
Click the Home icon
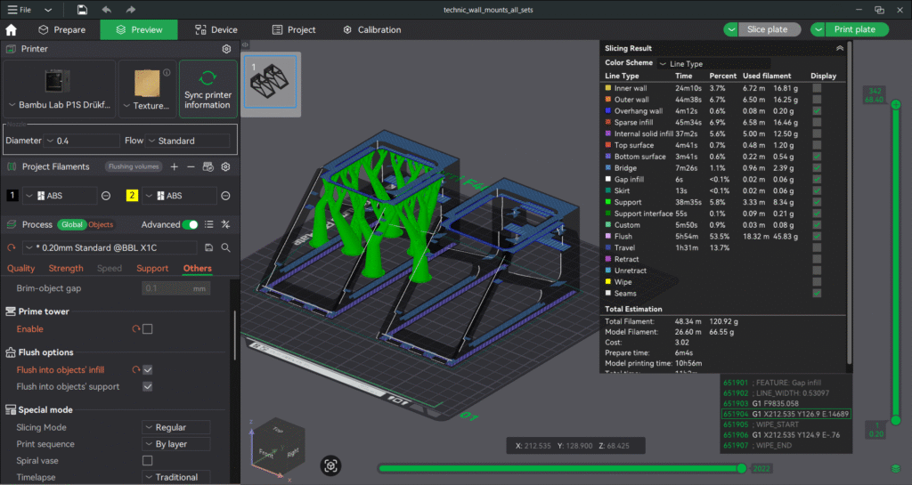coord(11,29)
